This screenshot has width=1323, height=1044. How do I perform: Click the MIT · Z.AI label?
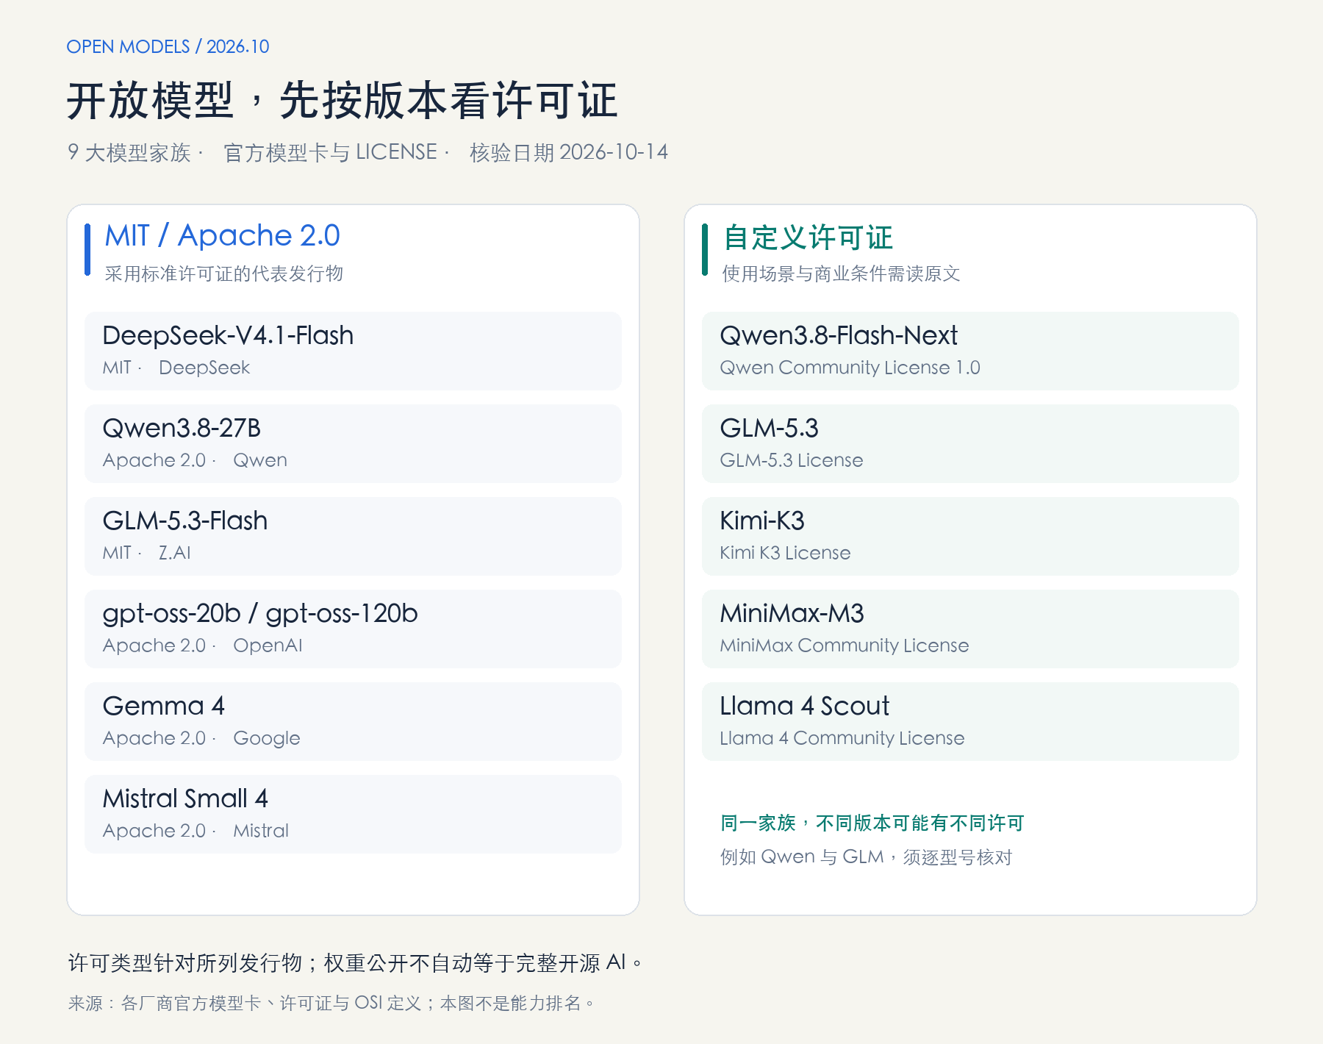[146, 553]
